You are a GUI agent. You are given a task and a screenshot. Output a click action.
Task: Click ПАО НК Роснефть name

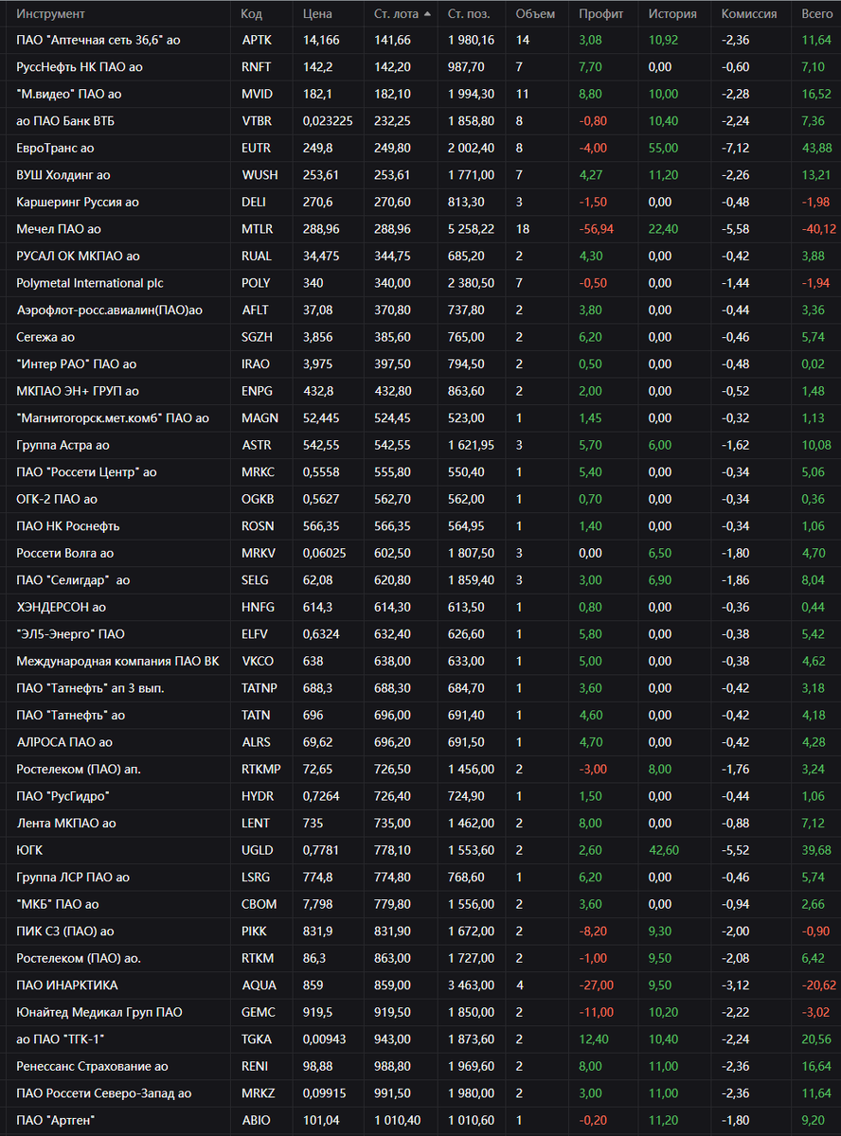68,526
